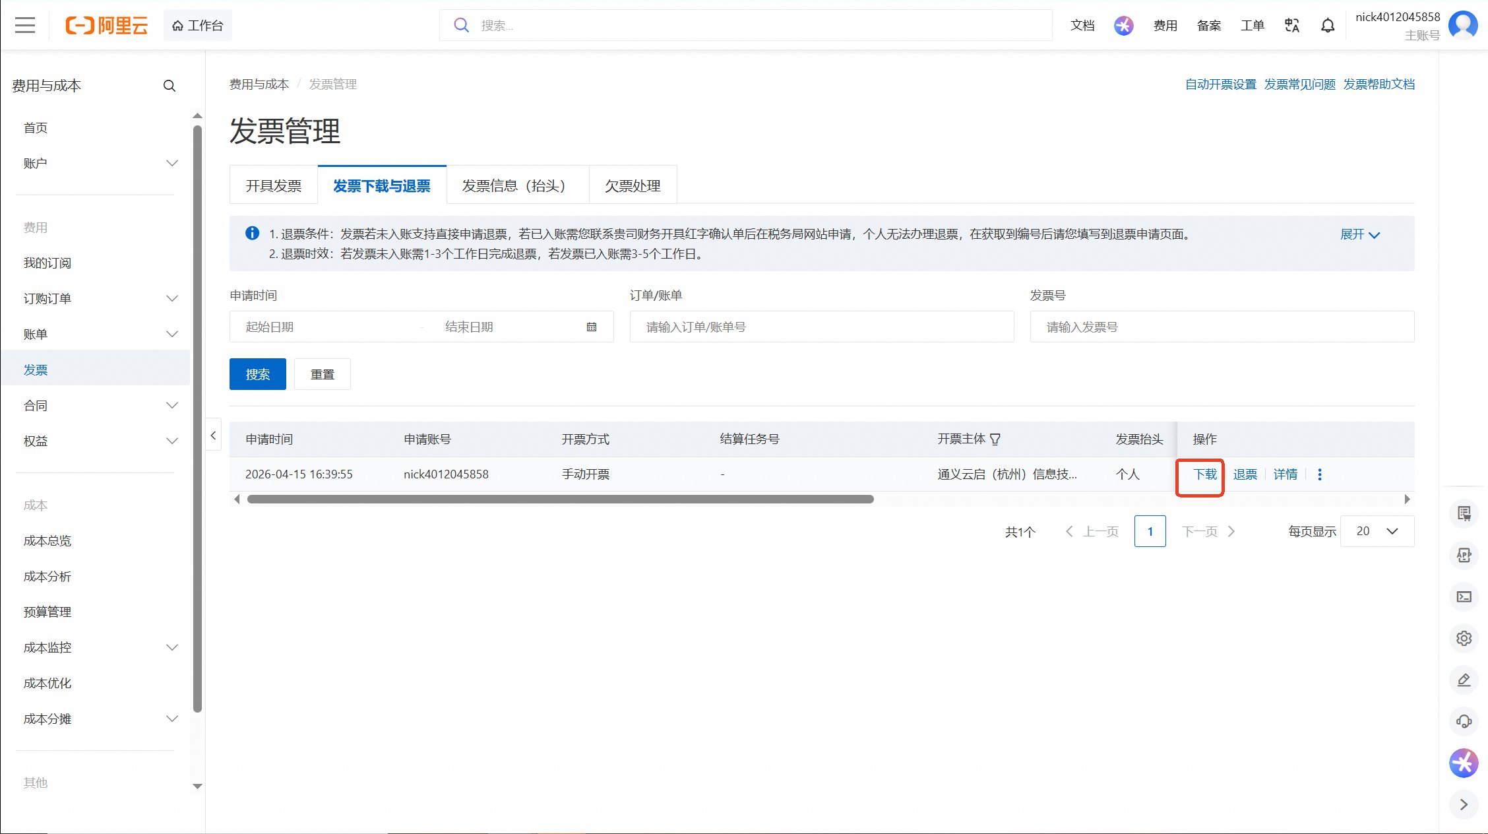Switch to the 发票信息（抬头）tab
This screenshot has height=834, width=1488.
point(518,185)
